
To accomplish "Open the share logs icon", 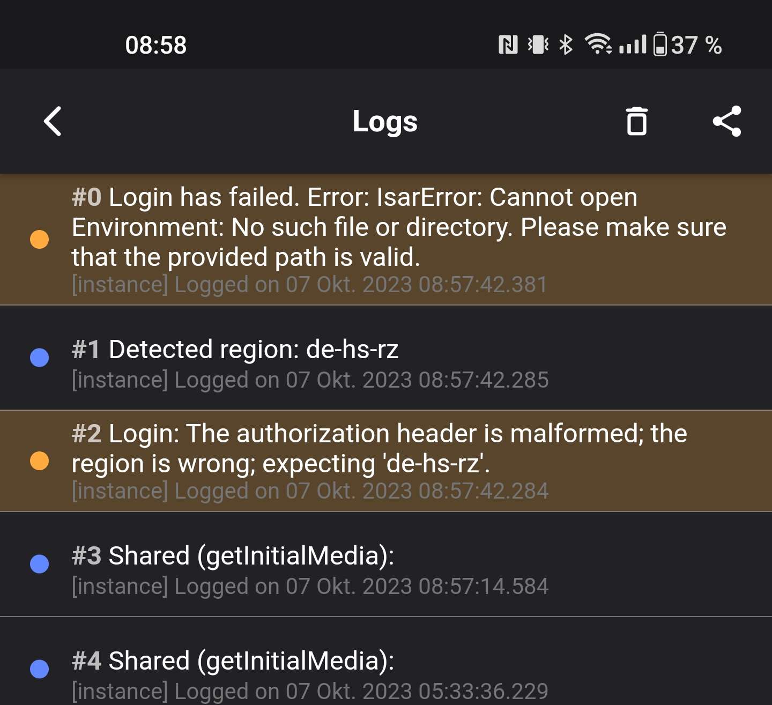I will [x=727, y=121].
